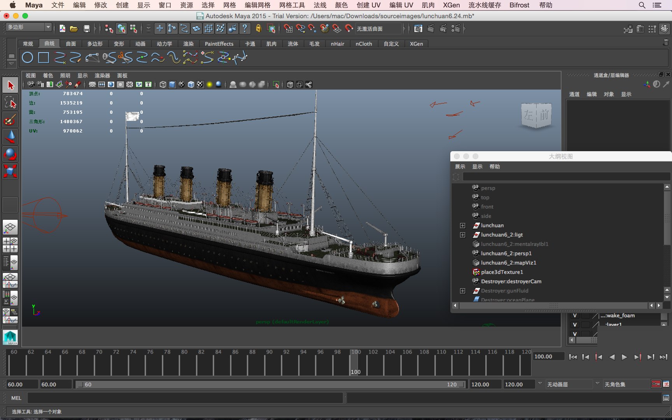Viewport: 672px width, 420px height.
Task: Open the Bifrost menu
Action: pyautogui.click(x=519, y=5)
